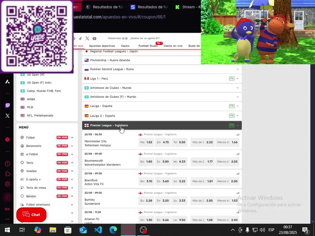Open notification center in the taskbar
The image size is (315, 236).
click(305, 230)
